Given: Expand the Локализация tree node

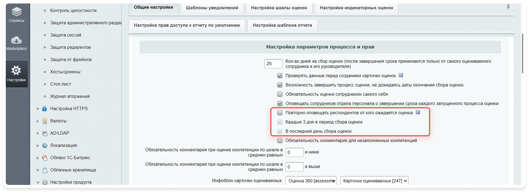Looking at the screenshot, I should click(x=38, y=146).
